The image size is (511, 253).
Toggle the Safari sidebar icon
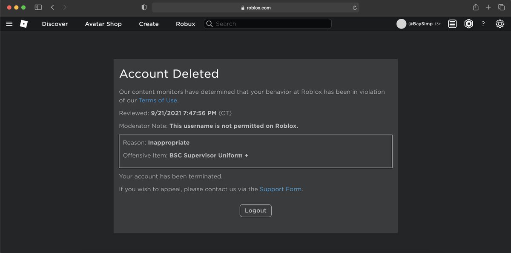[x=38, y=7]
